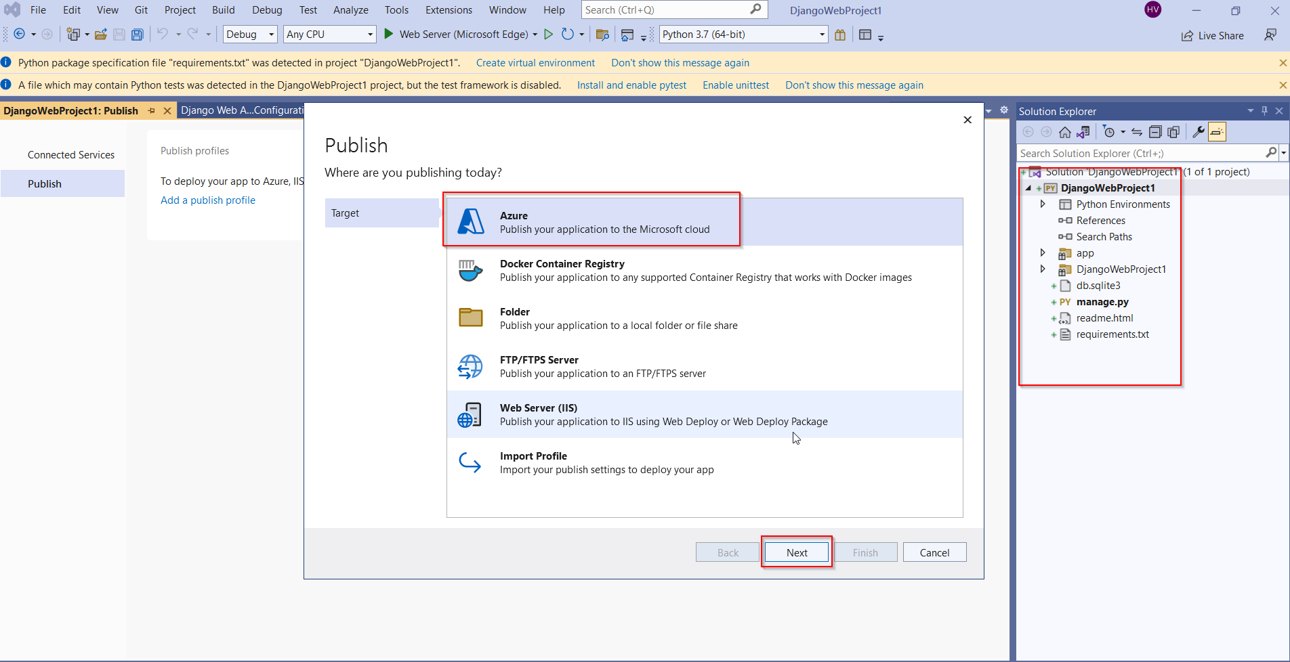Click Sync with Active Document arrows icon
This screenshot has height=662, width=1290.
tap(1137, 132)
